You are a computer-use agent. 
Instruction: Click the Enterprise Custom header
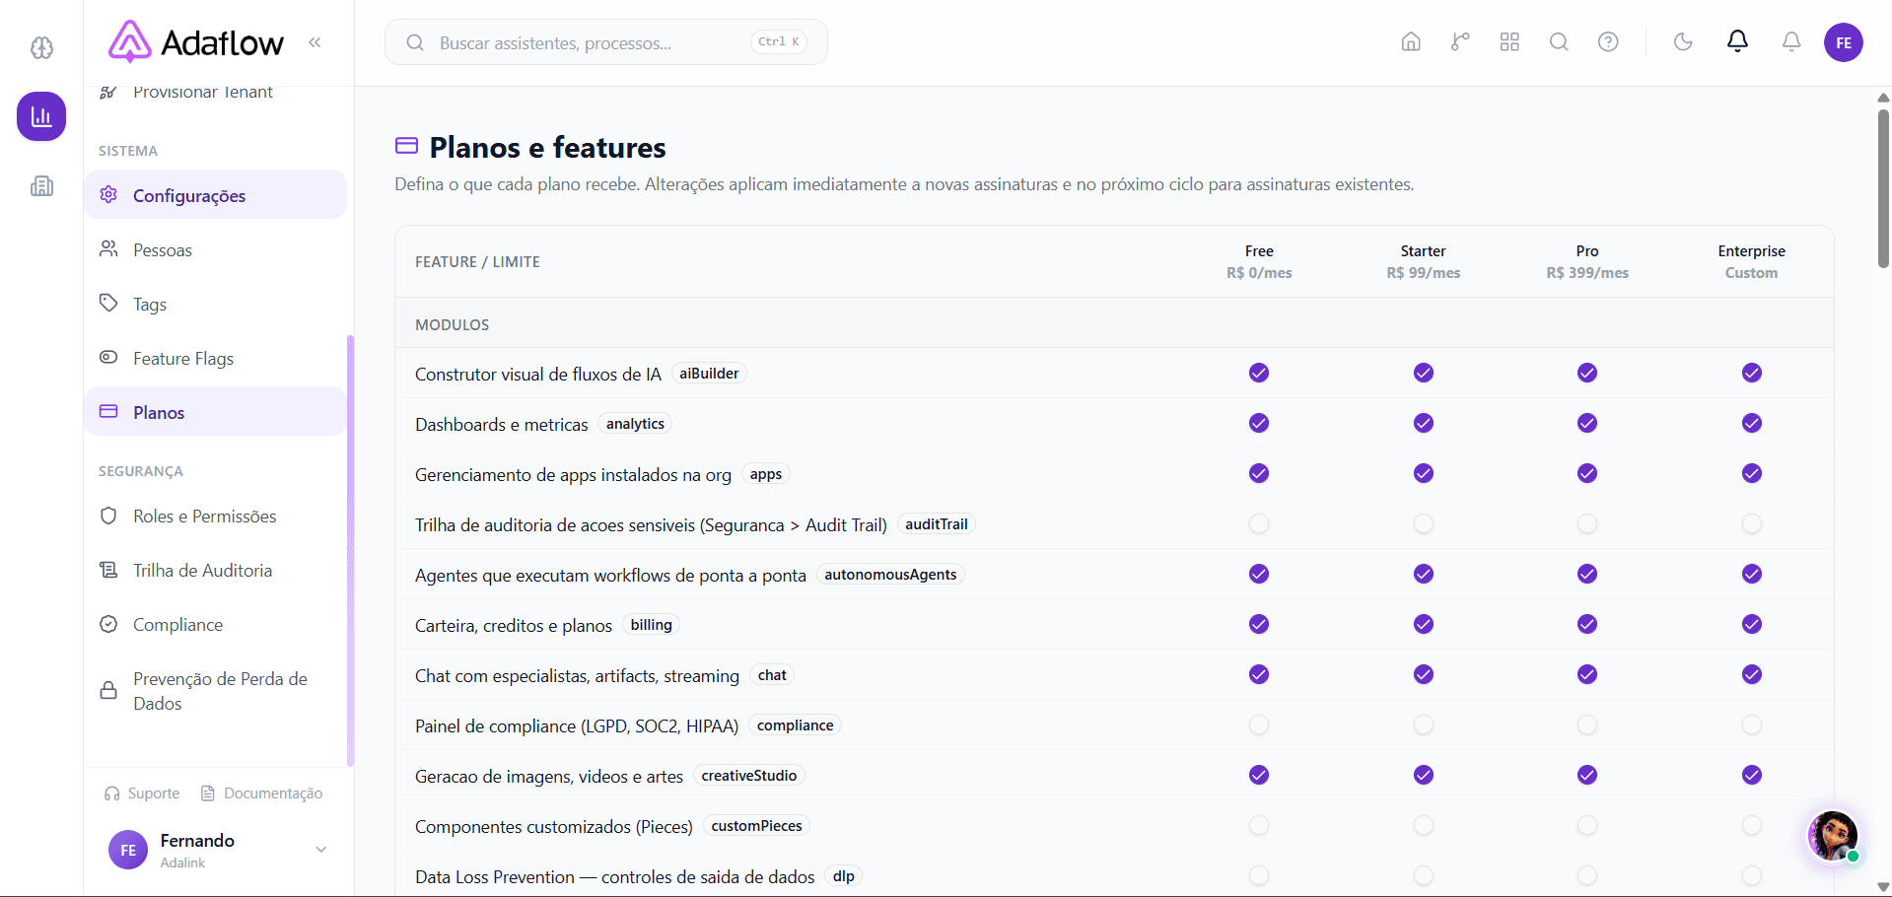tap(1752, 262)
